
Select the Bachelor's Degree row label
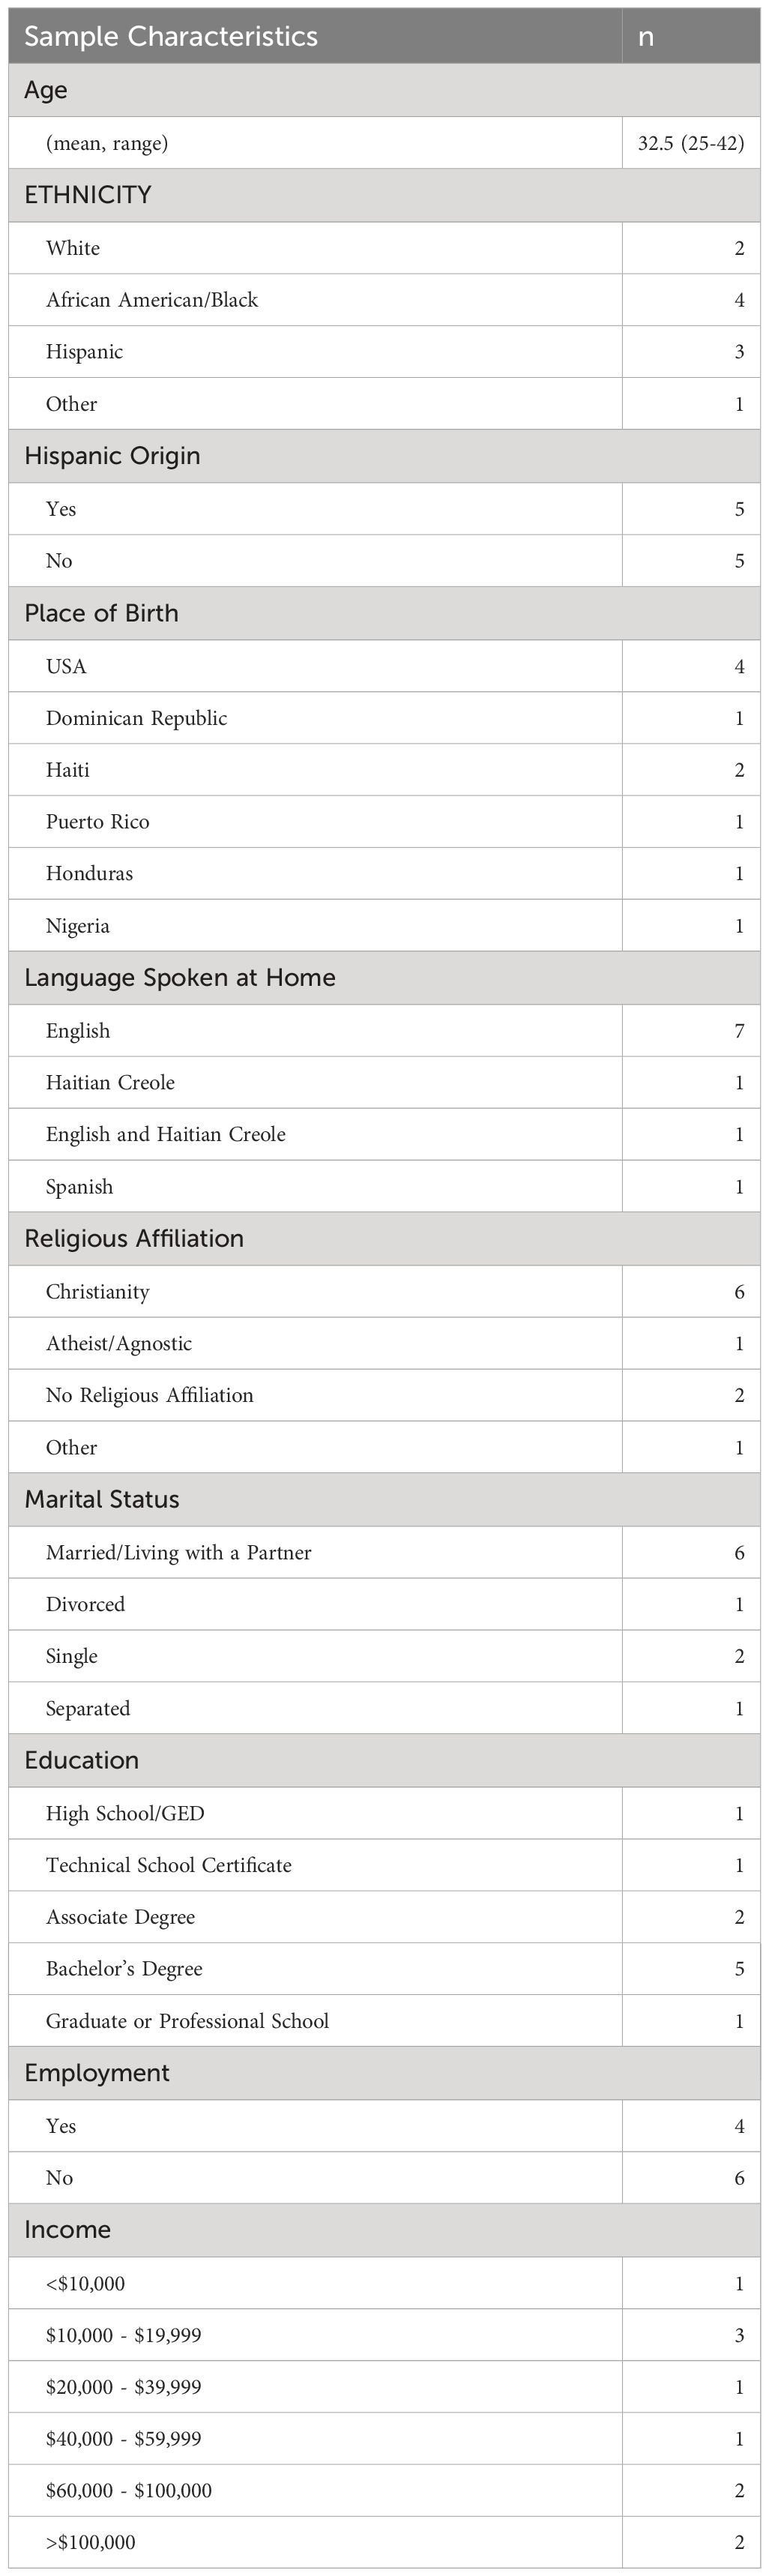pyautogui.click(x=124, y=1969)
